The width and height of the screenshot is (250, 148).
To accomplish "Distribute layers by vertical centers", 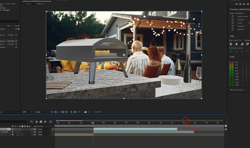I will click(237, 51).
